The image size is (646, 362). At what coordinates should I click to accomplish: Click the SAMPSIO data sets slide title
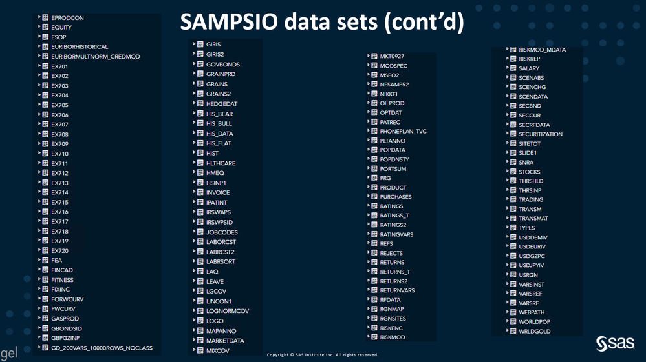pyautogui.click(x=322, y=23)
